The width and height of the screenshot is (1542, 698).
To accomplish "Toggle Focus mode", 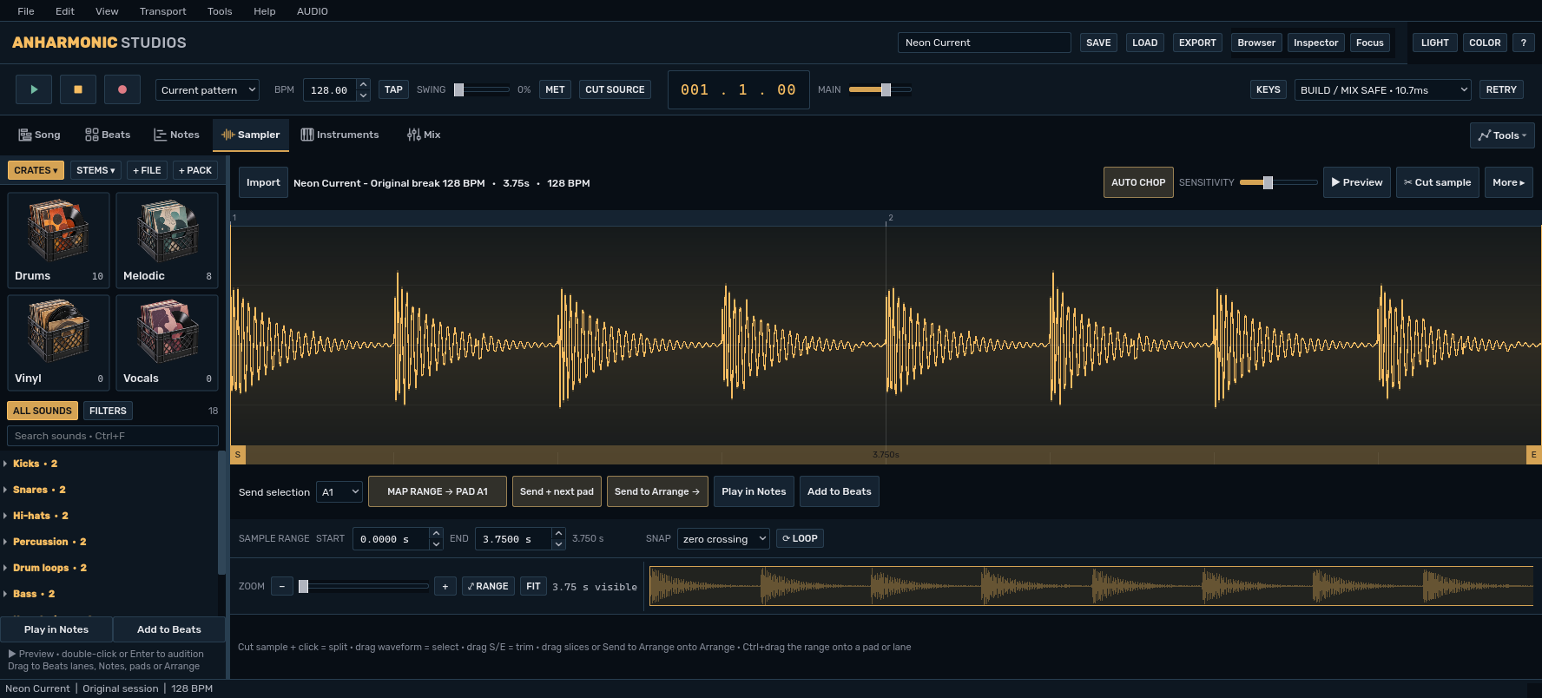I will tap(1369, 43).
